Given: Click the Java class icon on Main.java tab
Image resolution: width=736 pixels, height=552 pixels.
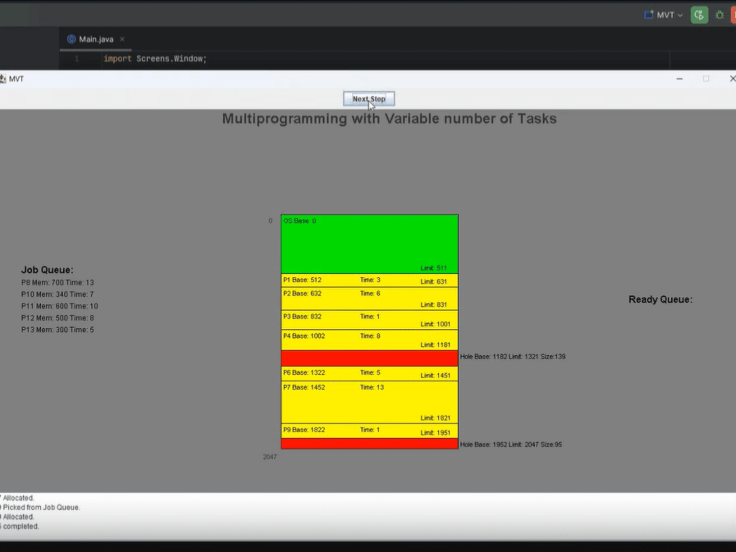Looking at the screenshot, I should pyautogui.click(x=71, y=39).
